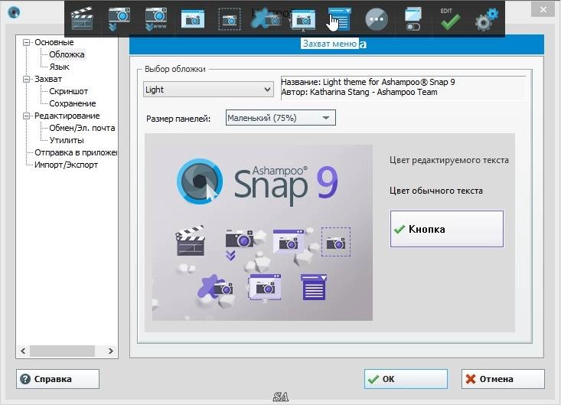Open Отправка в приложения settings page
561x405 pixels.
pyautogui.click(x=76, y=152)
